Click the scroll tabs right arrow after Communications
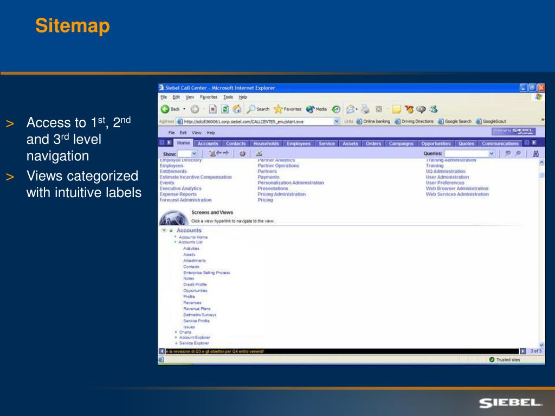Image resolution: width=555 pixels, height=416 pixels. [x=534, y=142]
